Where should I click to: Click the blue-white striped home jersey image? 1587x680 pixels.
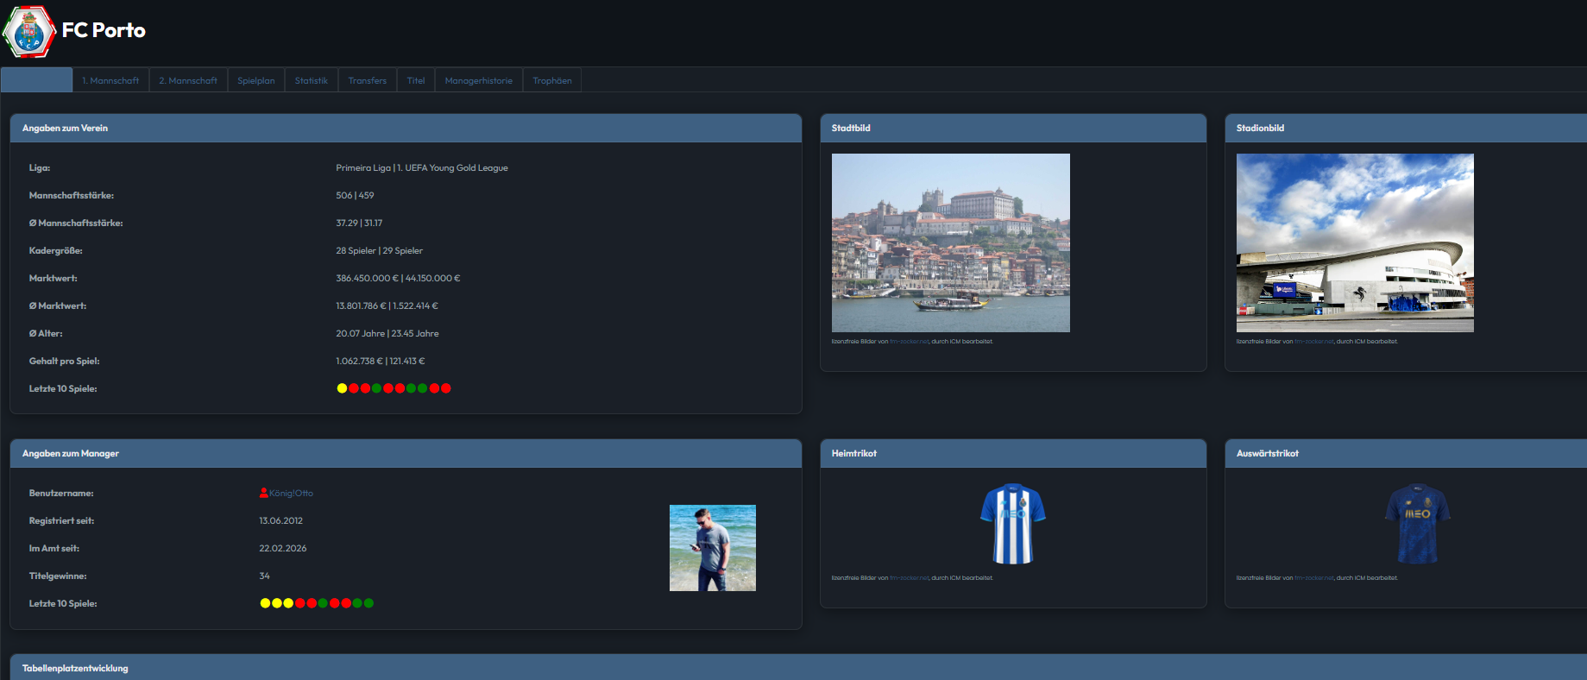pyautogui.click(x=1012, y=524)
